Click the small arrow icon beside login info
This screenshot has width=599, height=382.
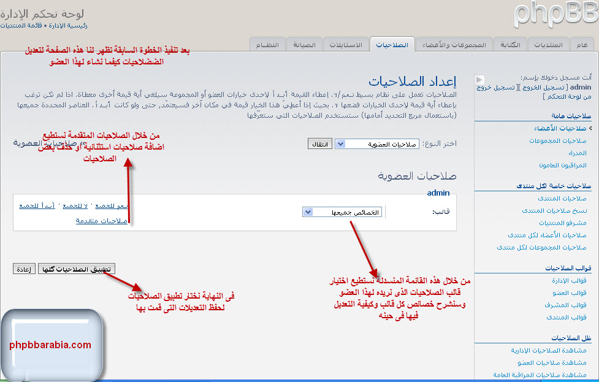pos(479,80)
